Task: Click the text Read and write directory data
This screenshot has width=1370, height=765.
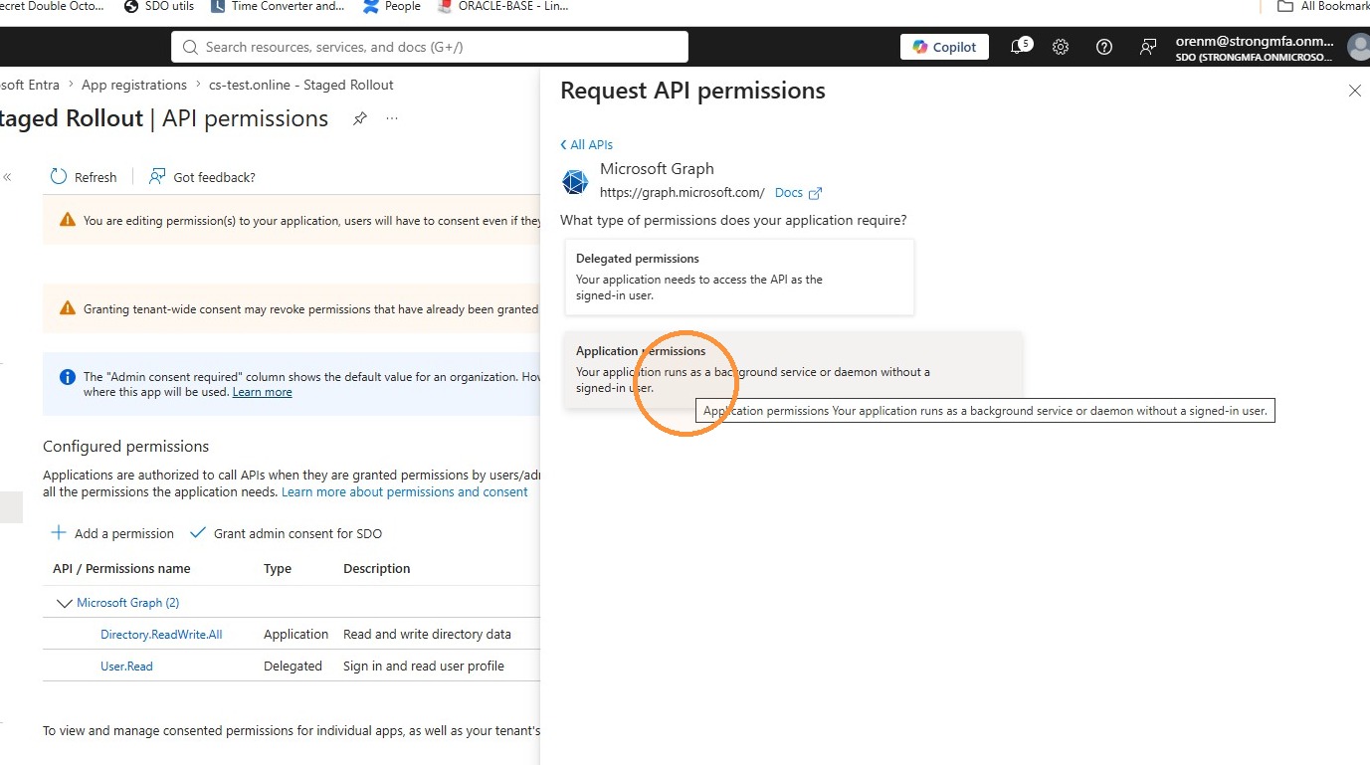Action: (427, 634)
